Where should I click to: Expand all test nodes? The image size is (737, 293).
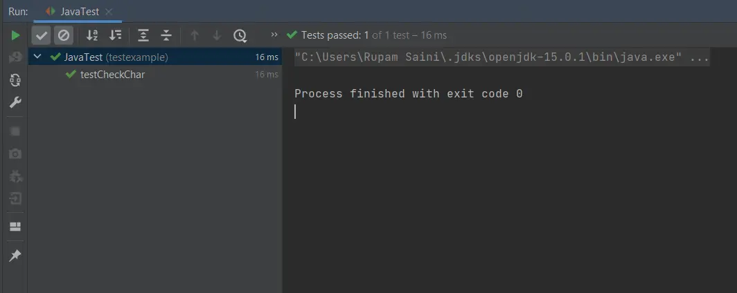coord(143,35)
